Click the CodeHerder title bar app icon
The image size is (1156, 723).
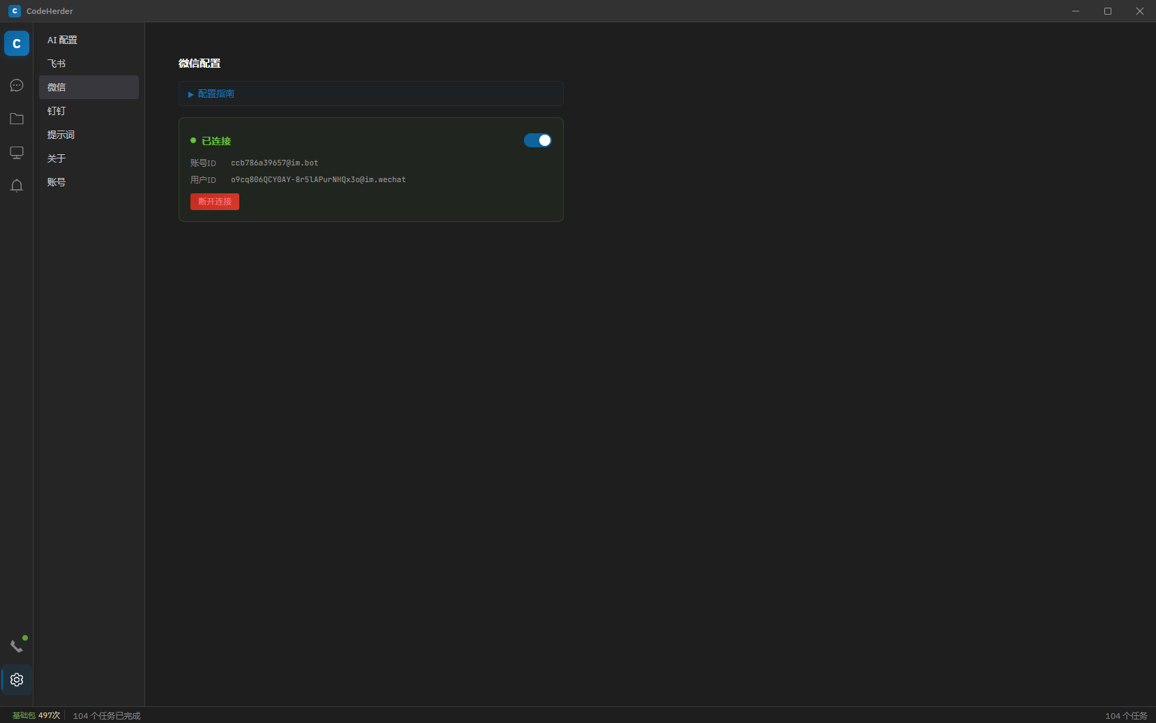click(x=15, y=11)
